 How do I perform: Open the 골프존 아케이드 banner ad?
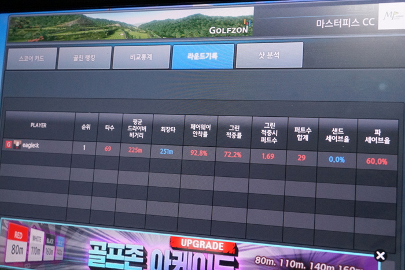191,247
